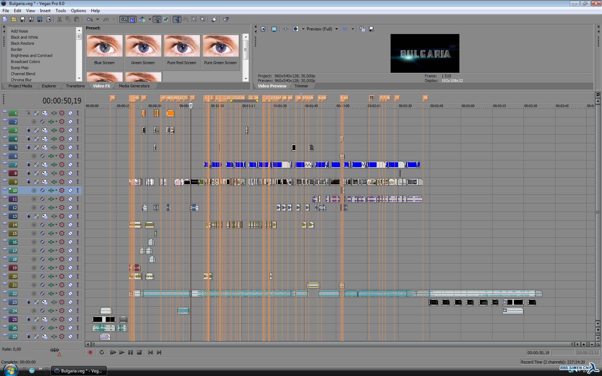Screen dimensions: 602x376
Task: Click the What's This Help icon
Action: [x=226, y=19]
